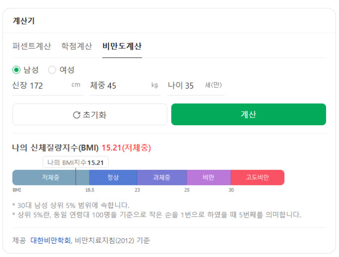Select the 비만도계산 tab
Viewport: 339px width, 257px height.
tap(122, 46)
